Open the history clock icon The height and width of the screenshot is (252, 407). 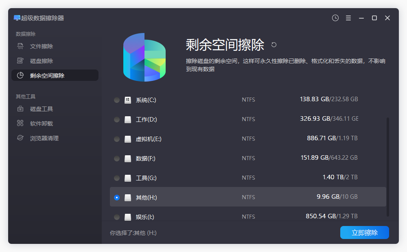click(x=335, y=18)
